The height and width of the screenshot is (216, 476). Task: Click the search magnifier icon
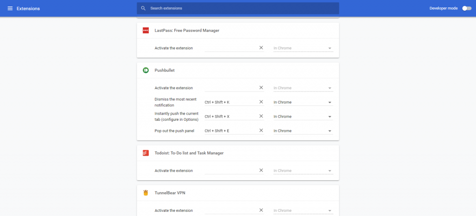[144, 8]
